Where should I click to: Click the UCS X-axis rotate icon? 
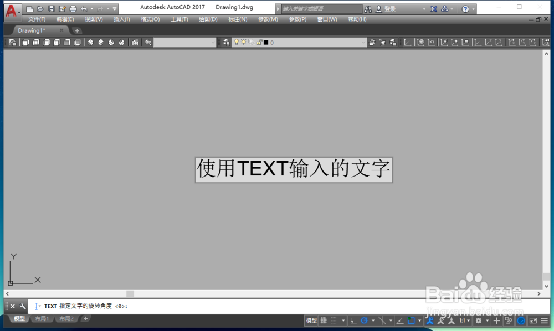coord(512,43)
